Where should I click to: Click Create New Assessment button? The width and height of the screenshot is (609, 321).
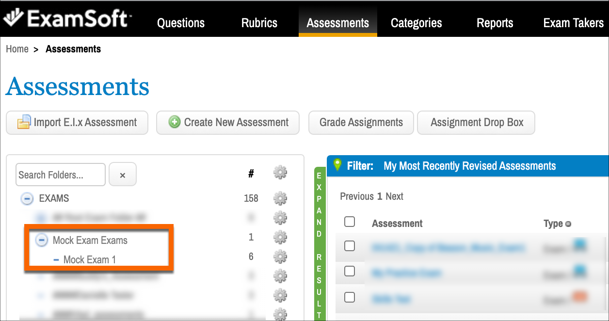point(228,123)
